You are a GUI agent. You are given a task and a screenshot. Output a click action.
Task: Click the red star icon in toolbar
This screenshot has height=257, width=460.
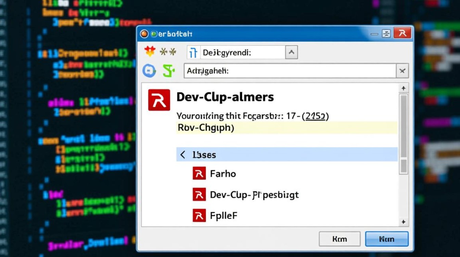click(x=150, y=52)
